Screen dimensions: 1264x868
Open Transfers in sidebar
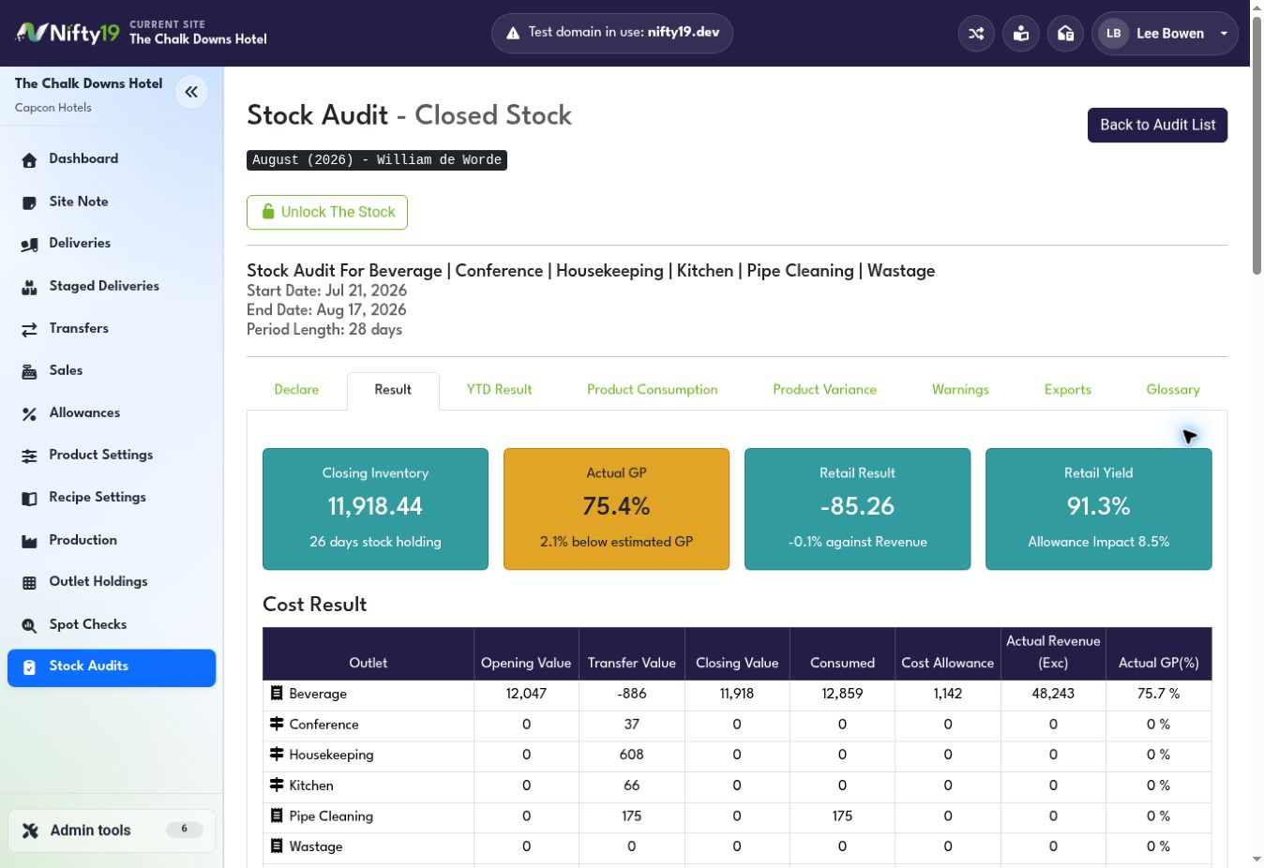112,329
